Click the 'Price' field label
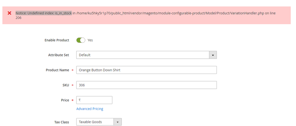The height and width of the screenshot is (126, 296). coord(65,100)
